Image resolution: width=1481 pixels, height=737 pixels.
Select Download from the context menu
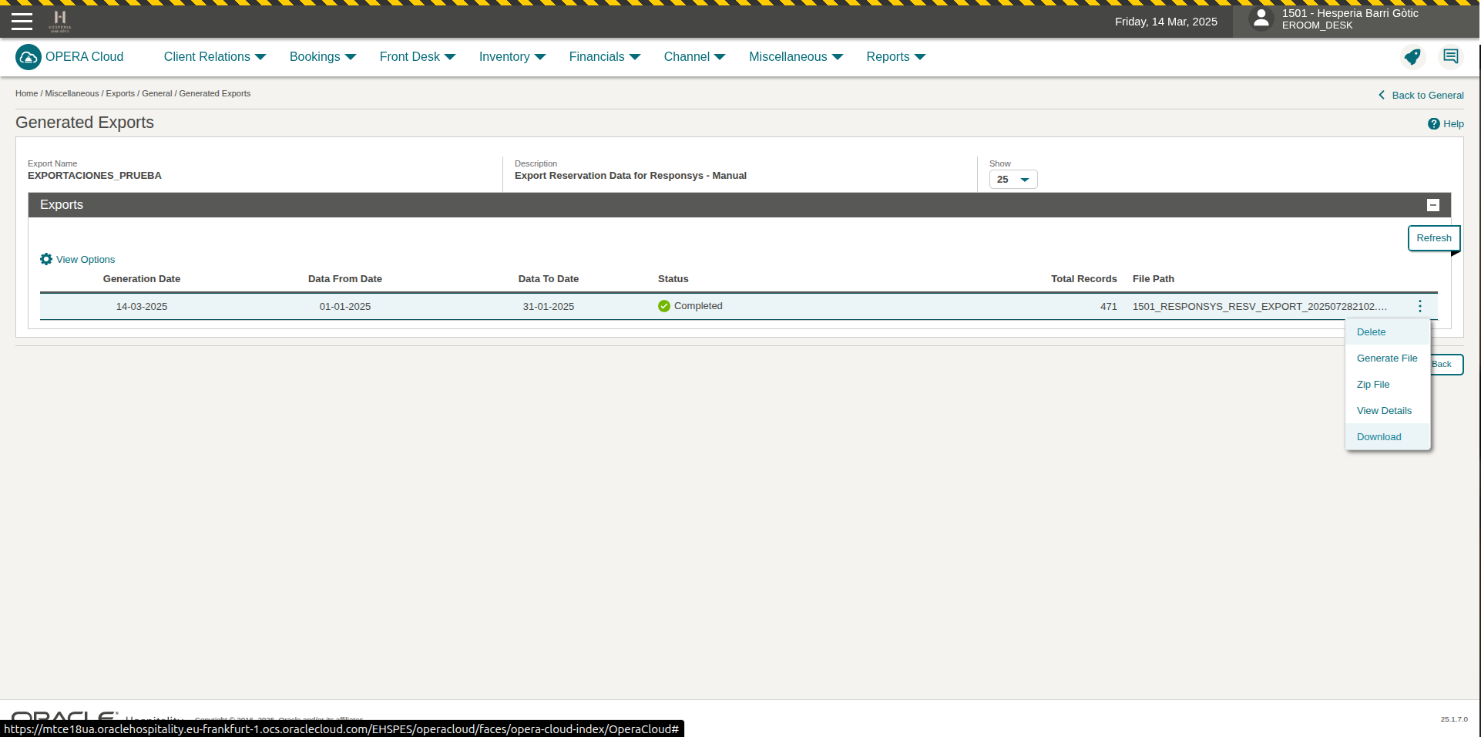coord(1379,437)
